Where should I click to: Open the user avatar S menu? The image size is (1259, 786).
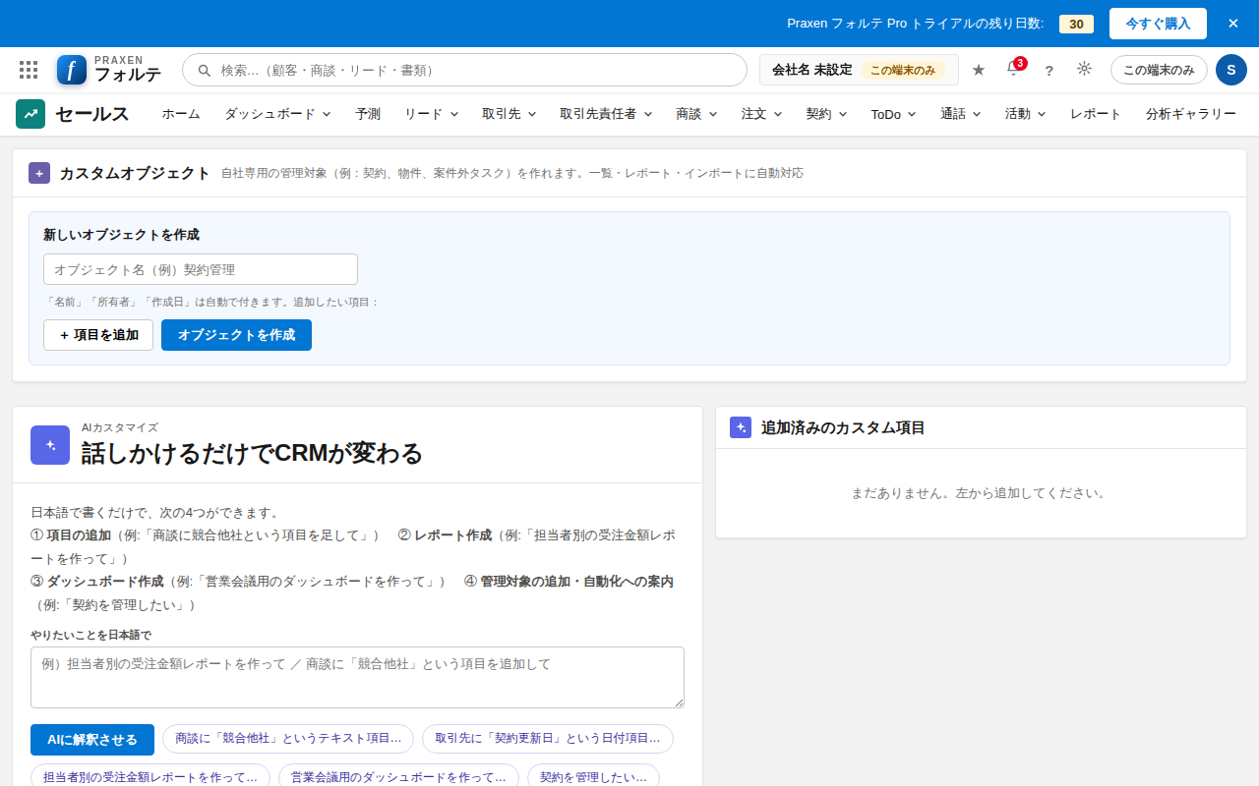[1231, 70]
